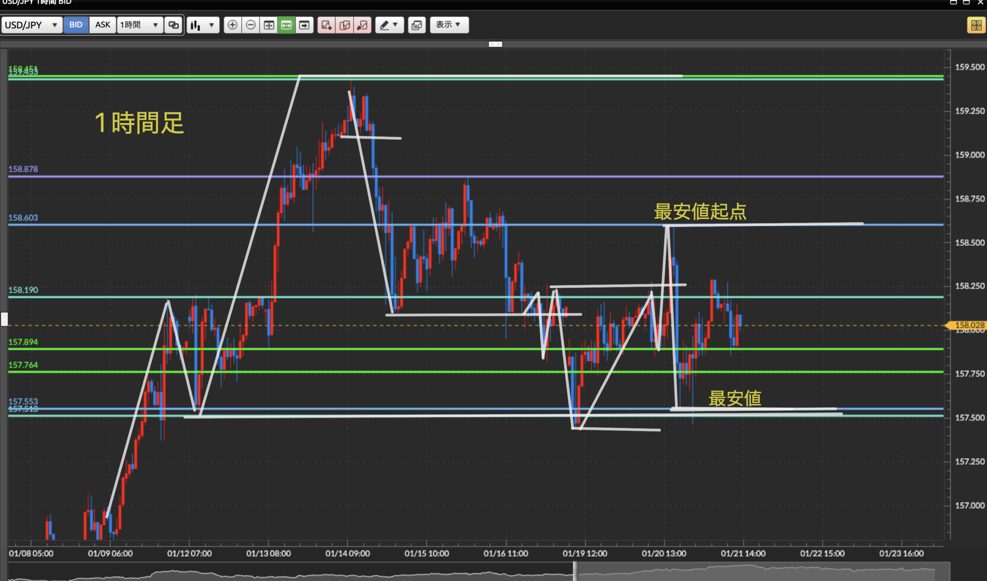
Task: Open the USD/JPY currency pair dropdown
Action: (x=31, y=25)
